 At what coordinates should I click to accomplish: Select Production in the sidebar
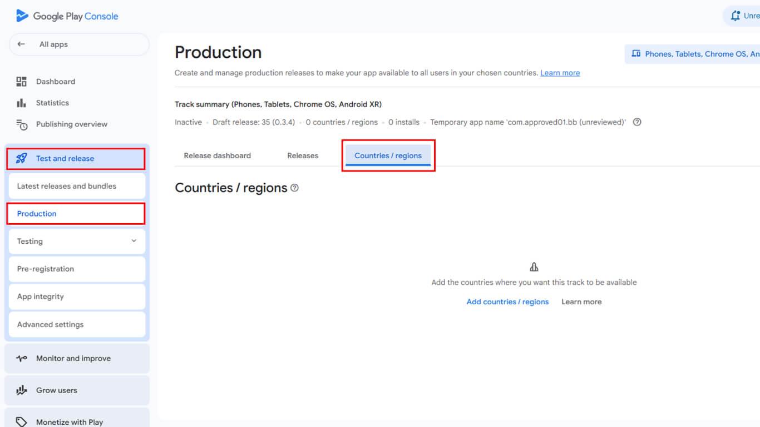(x=37, y=214)
